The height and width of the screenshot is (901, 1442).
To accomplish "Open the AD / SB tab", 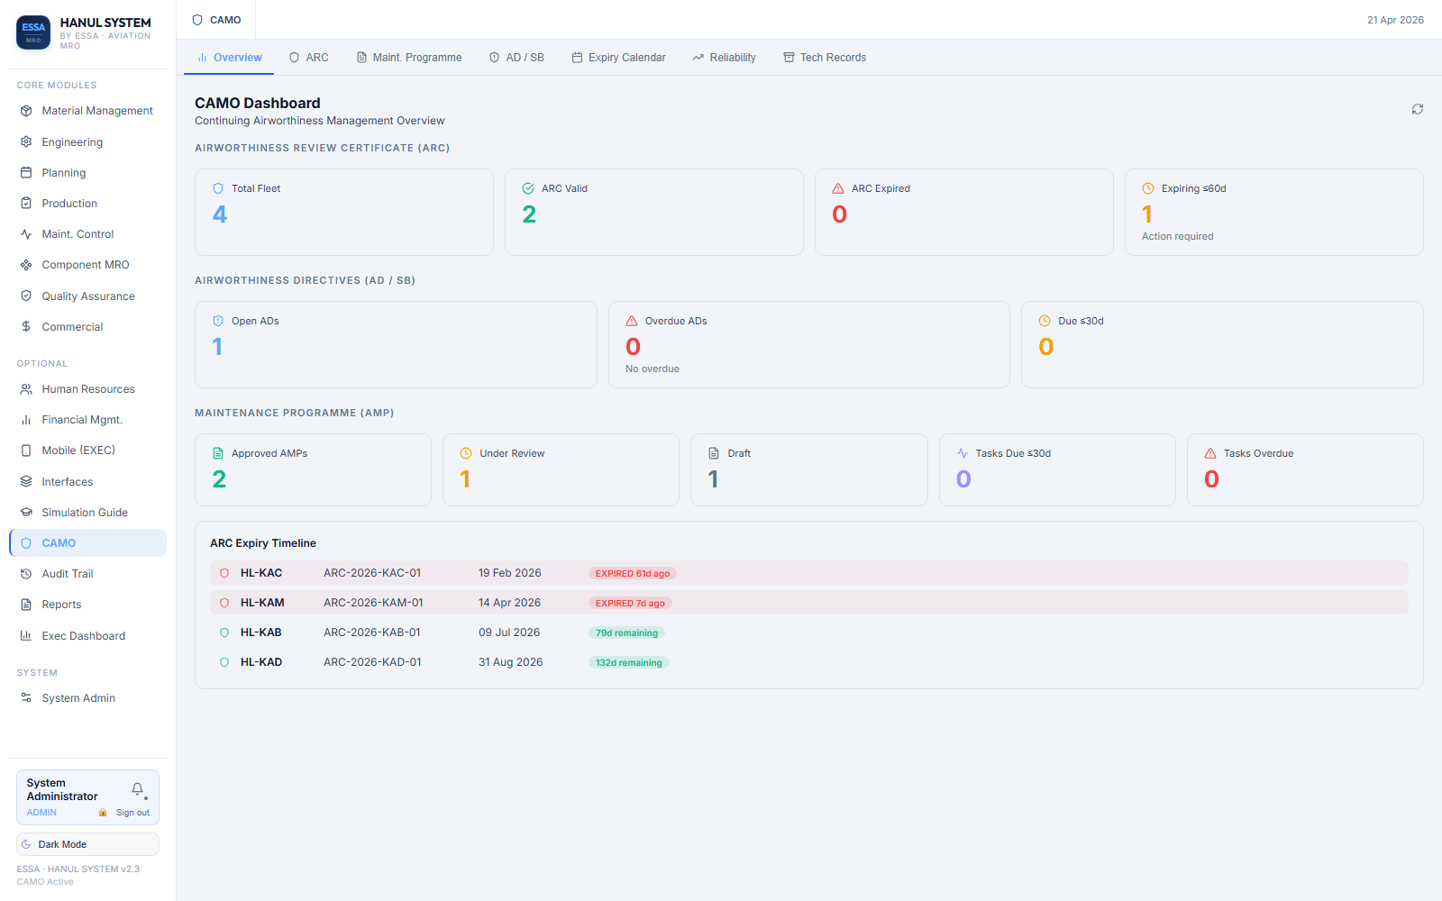I will coord(516,58).
